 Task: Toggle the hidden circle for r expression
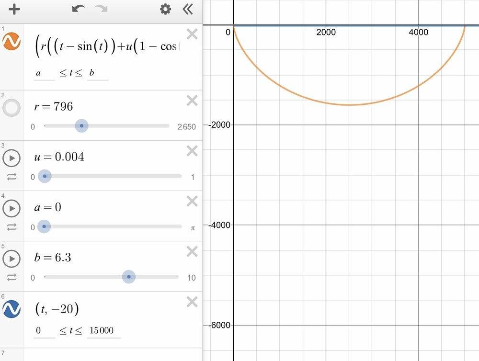11,108
